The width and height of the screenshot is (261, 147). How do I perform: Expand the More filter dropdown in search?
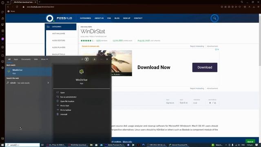tap(44, 59)
